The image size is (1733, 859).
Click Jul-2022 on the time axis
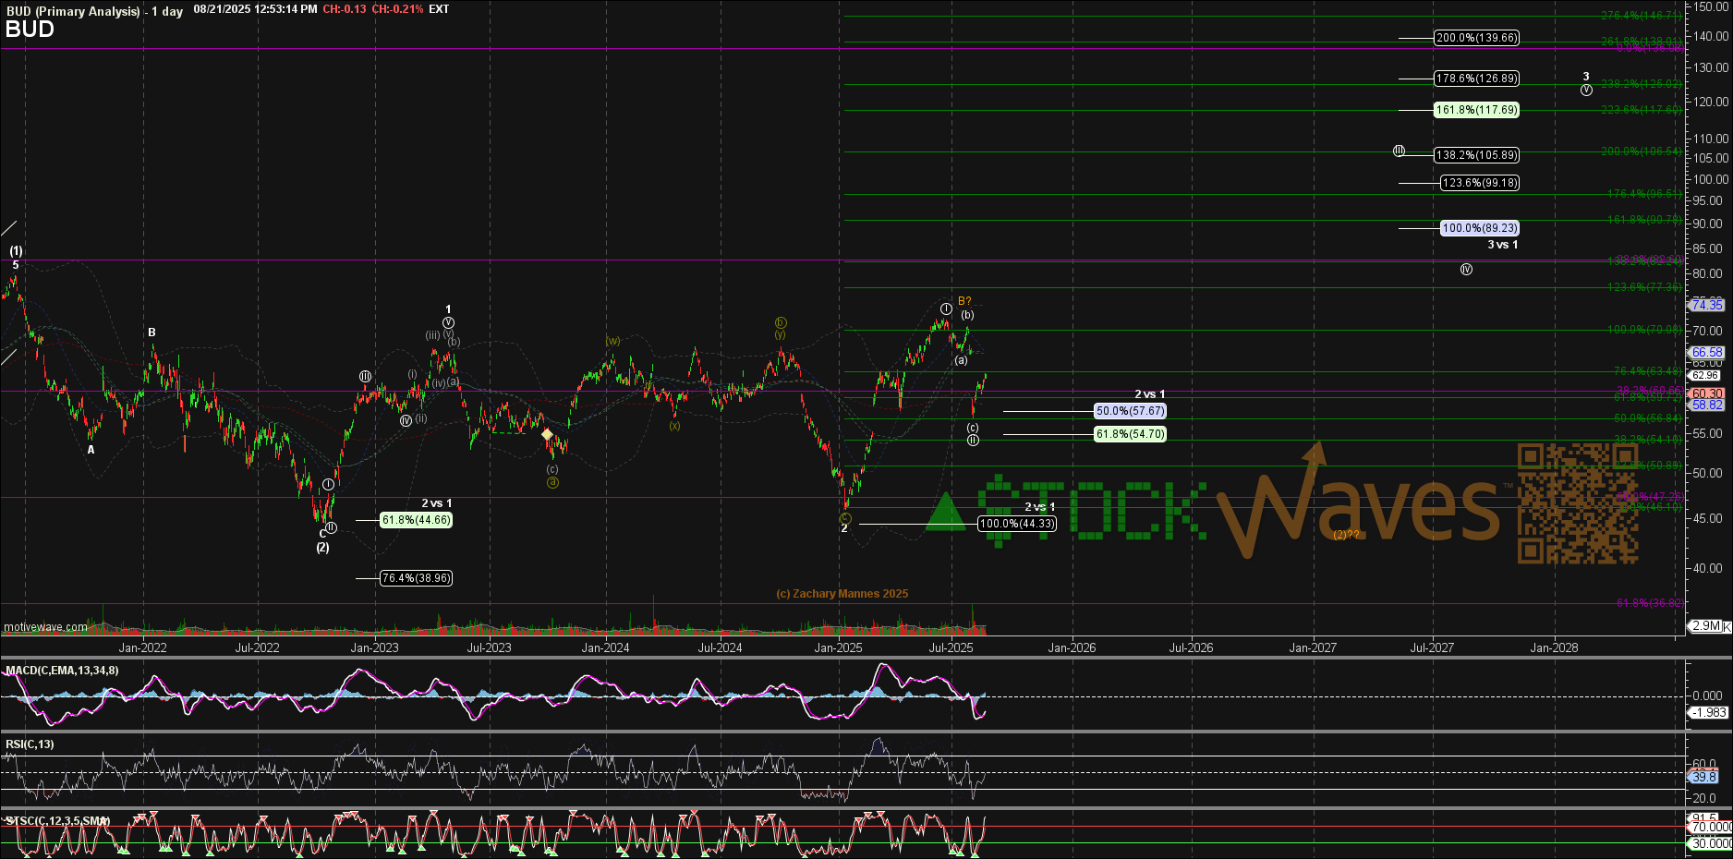(257, 647)
